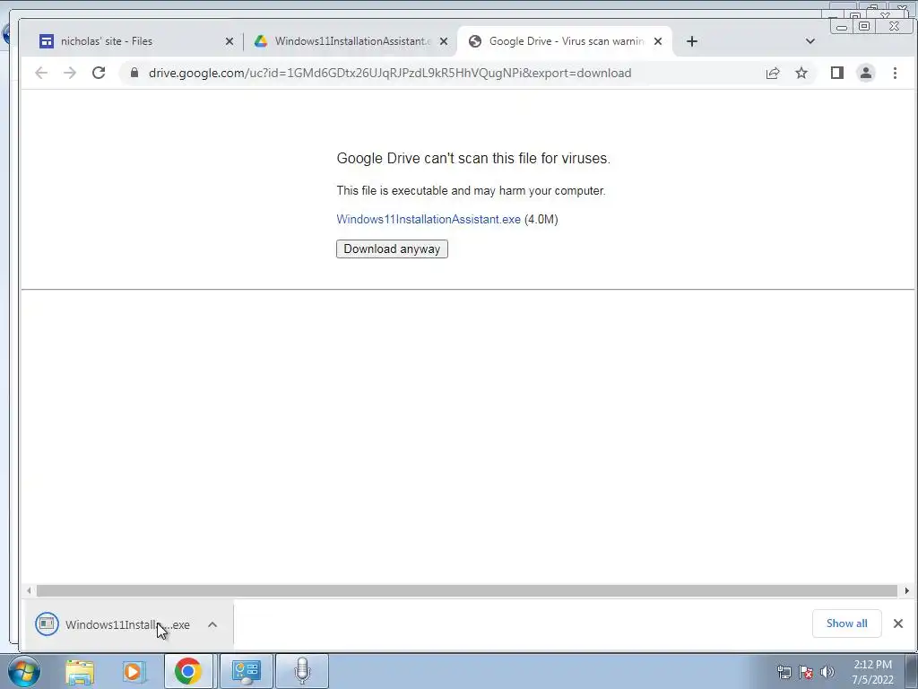This screenshot has height=689, width=918.
Task: View site security info via the padlock icon
Action: 134,73
